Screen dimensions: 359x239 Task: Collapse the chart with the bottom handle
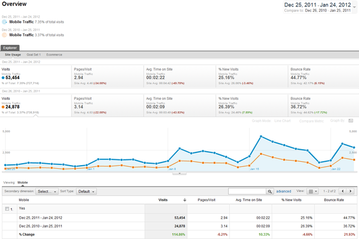179,173
